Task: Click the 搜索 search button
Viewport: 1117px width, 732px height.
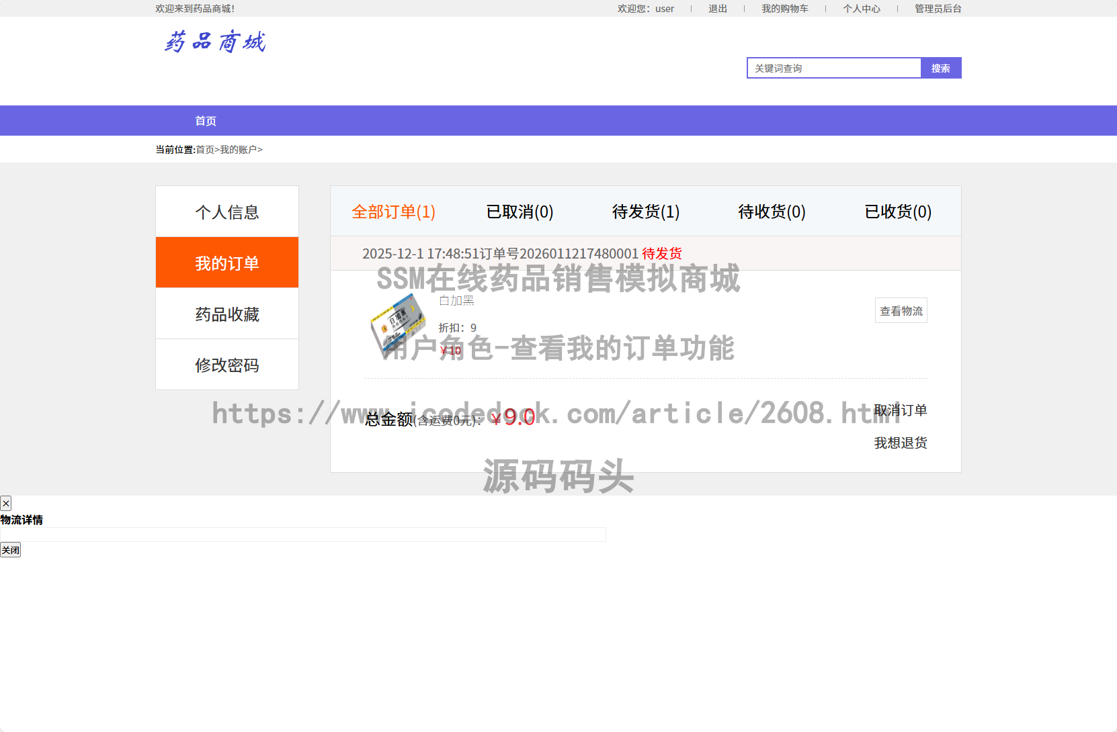Action: pos(941,68)
